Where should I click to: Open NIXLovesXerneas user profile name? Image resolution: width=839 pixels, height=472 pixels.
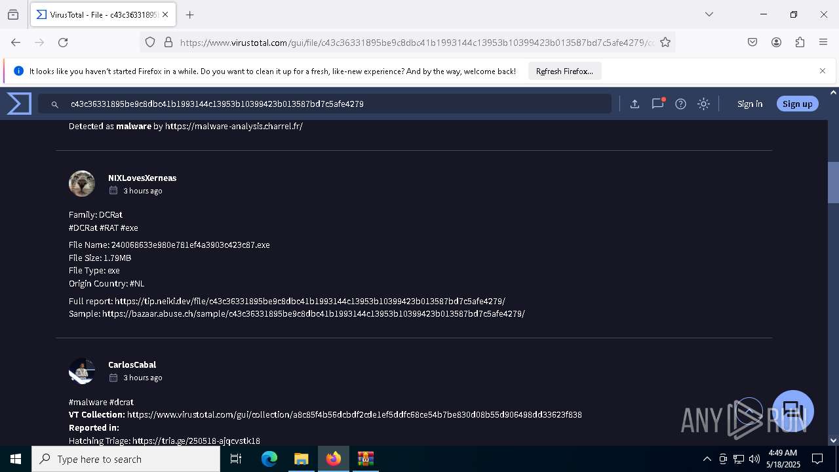click(x=142, y=178)
